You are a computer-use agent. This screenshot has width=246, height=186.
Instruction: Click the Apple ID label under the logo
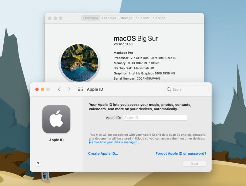pos(56,140)
